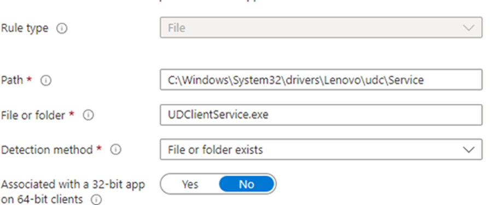Click the Rule type info icon
Viewport: 494px width, 205px height.
click(x=62, y=28)
